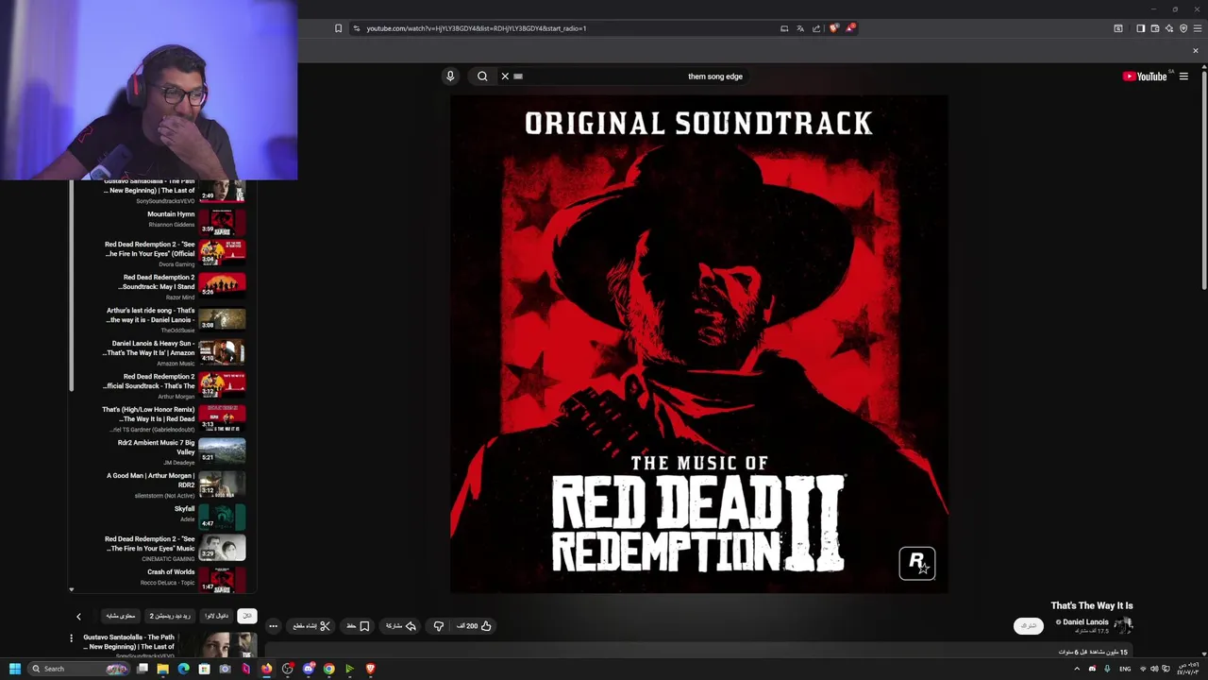
Task: Open the browser main menu hamburger
Action: 1198,28
